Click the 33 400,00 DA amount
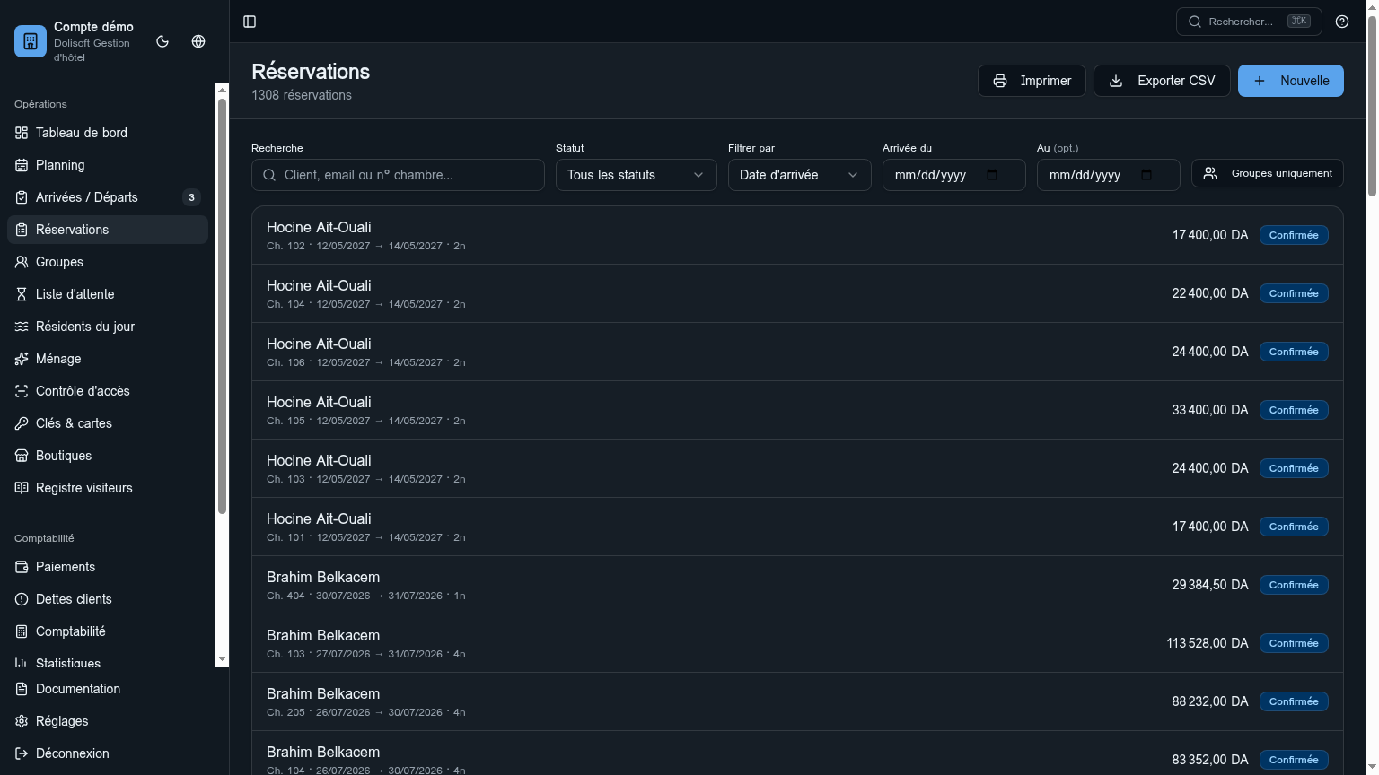This screenshot has height=775, width=1379. pos(1210,410)
